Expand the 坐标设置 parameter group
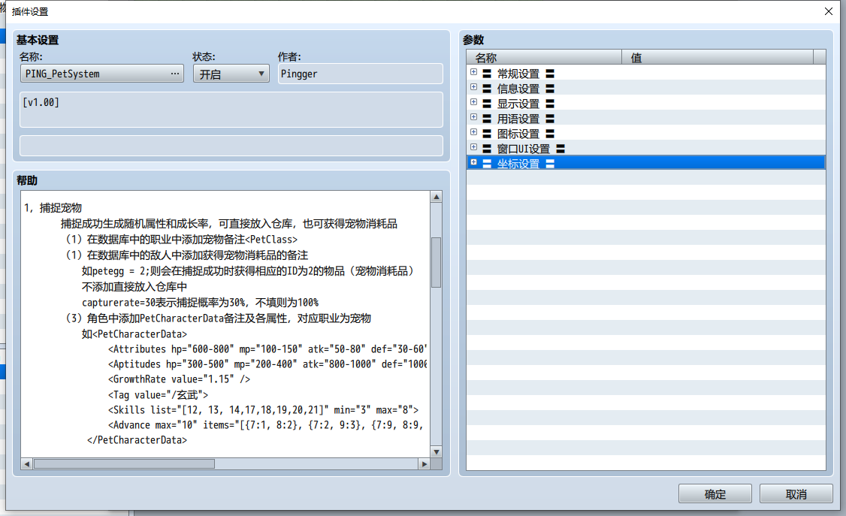846x516 pixels. pos(474,162)
